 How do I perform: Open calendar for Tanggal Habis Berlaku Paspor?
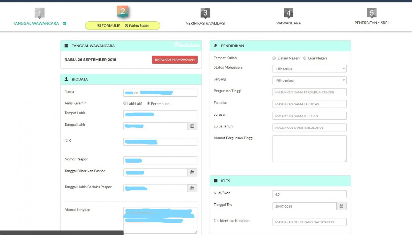coord(192,188)
